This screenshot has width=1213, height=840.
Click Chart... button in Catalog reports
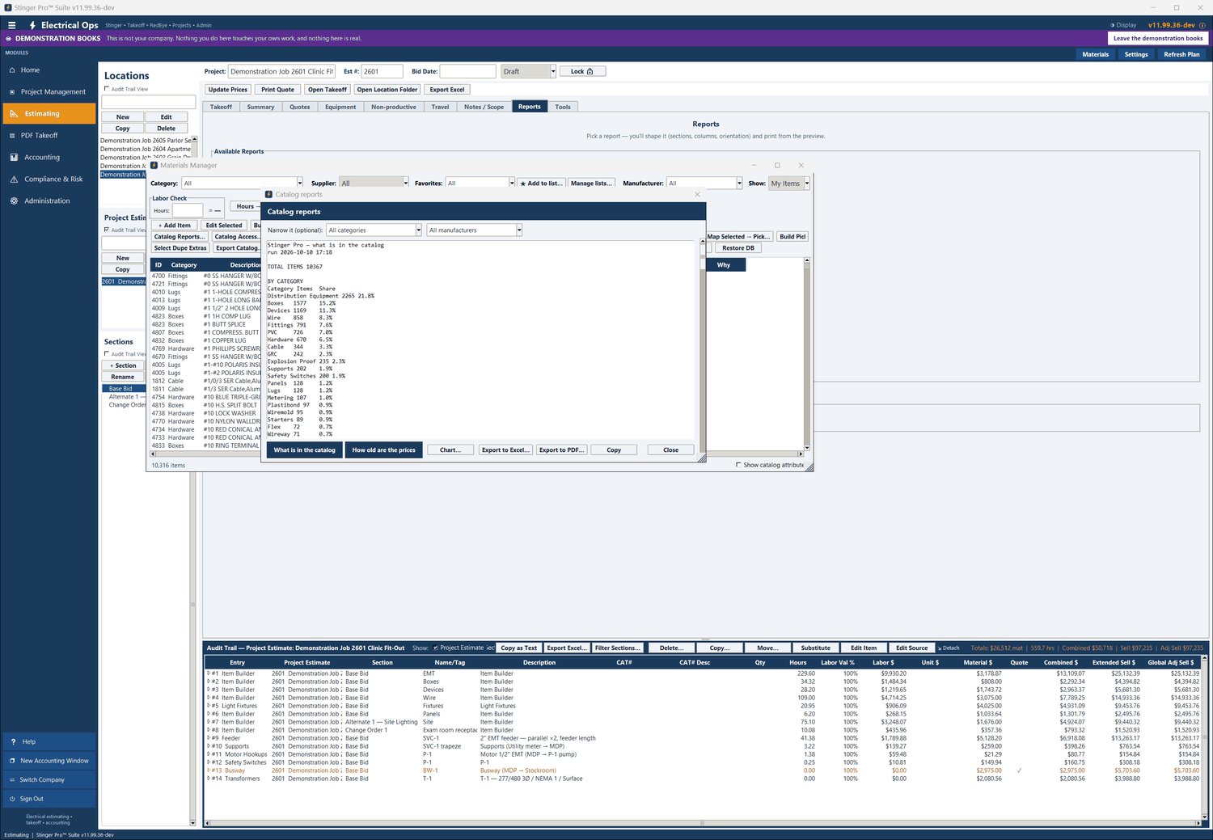pos(450,450)
